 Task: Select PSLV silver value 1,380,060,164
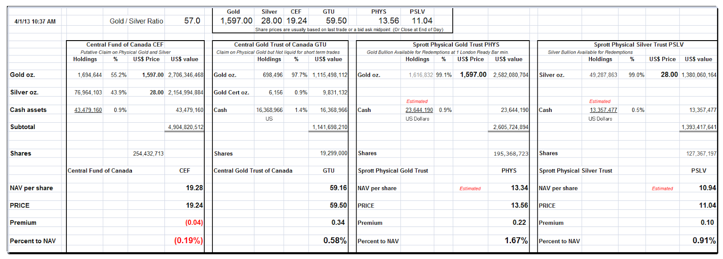(x=699, y=75)
